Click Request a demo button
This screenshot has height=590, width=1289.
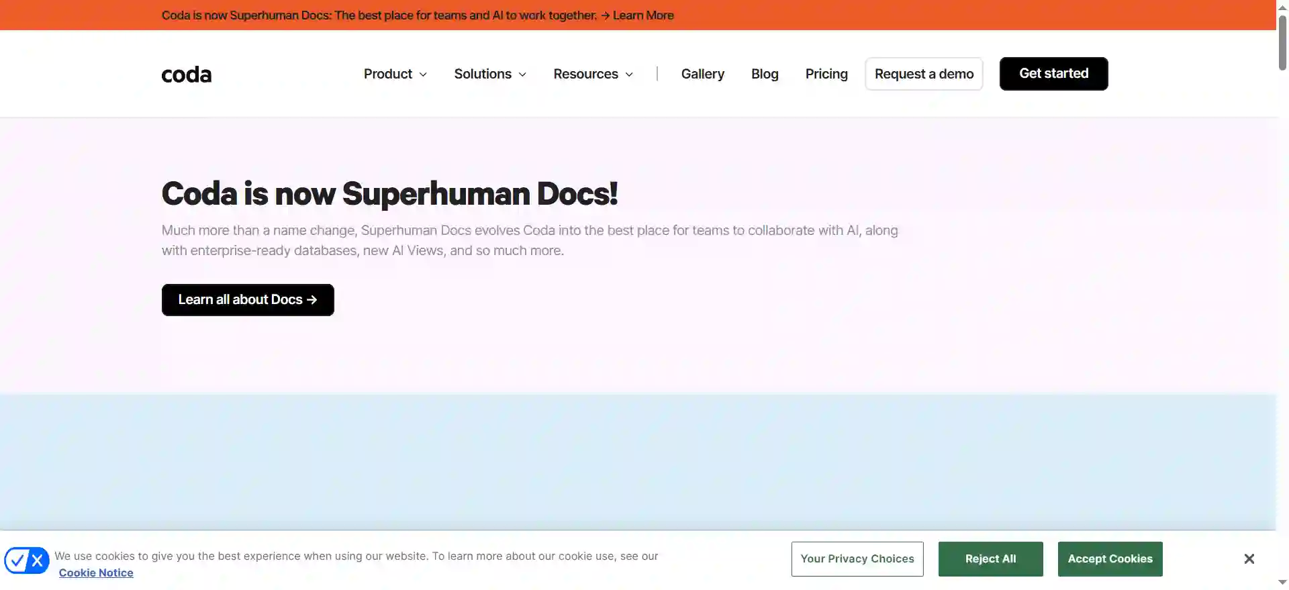click(x=924, y=74)
